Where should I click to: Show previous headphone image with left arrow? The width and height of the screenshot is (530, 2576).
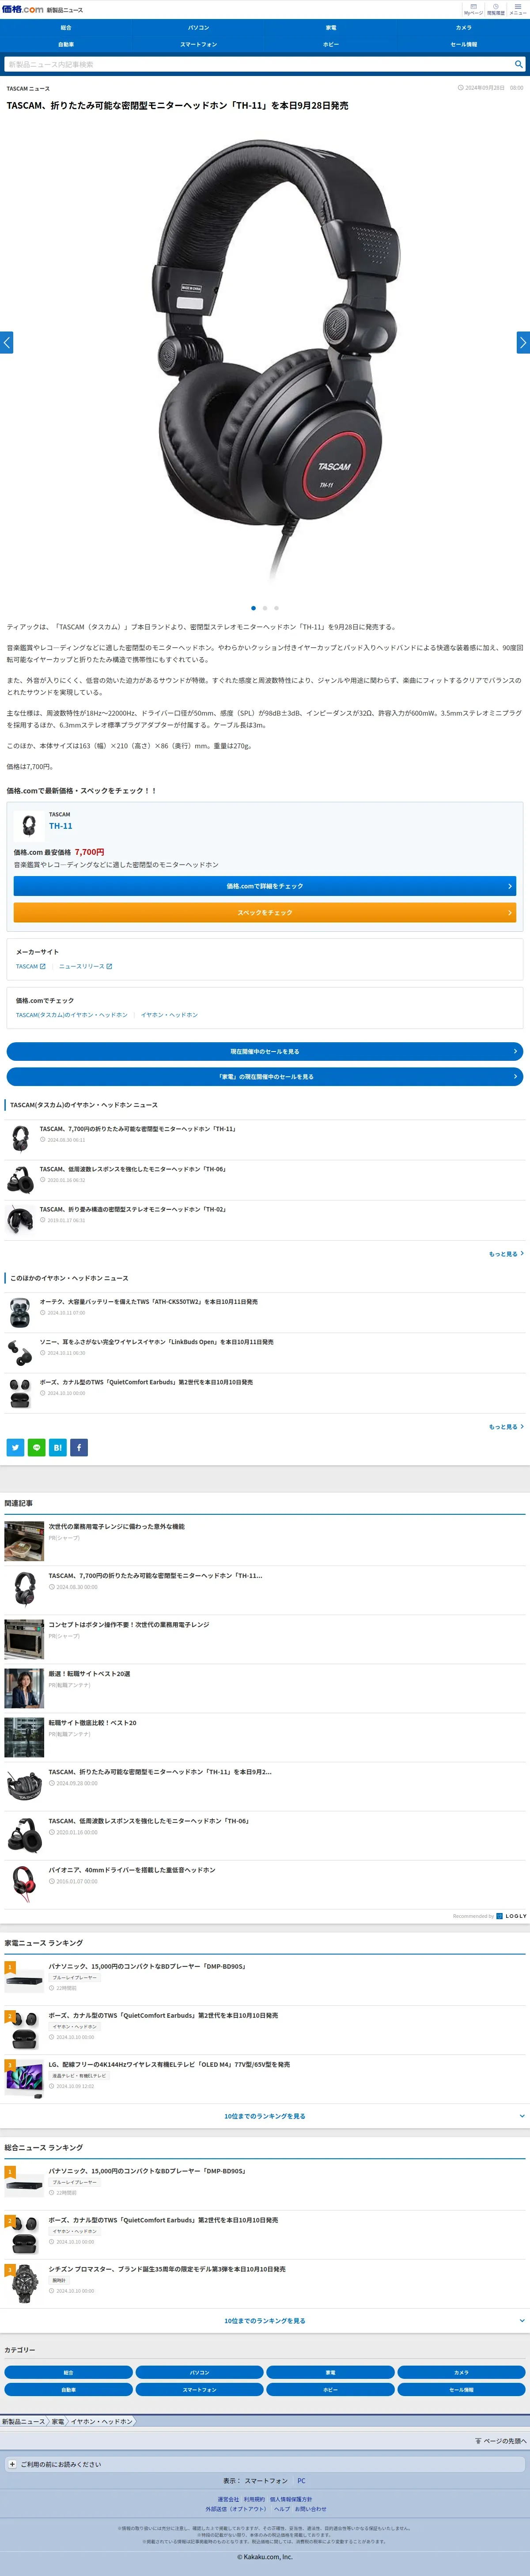pos(6,342)
